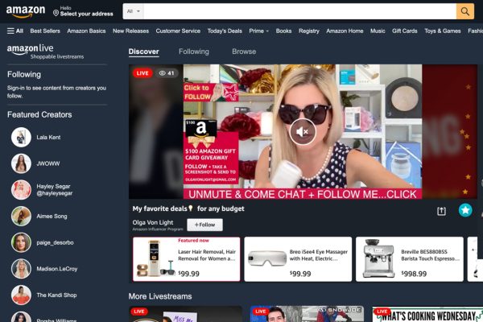Viewport: 483px width, 322px height.
Task: Click the My favorite deals stream title
Action: 188,208
